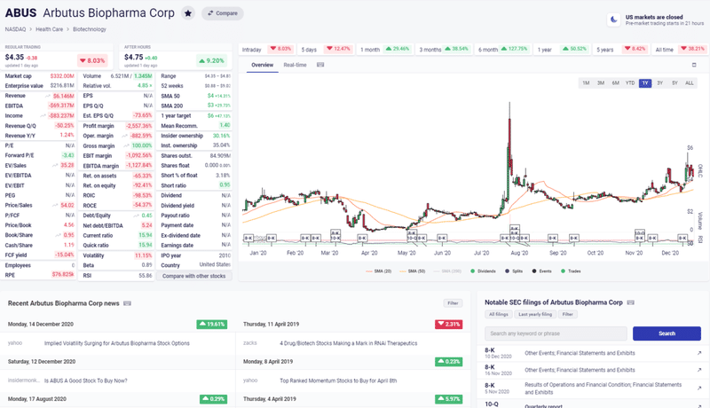This screenshot has width=710, height=408.
Task: Click the Income trend chart icon
Action: tap(43, 116)
